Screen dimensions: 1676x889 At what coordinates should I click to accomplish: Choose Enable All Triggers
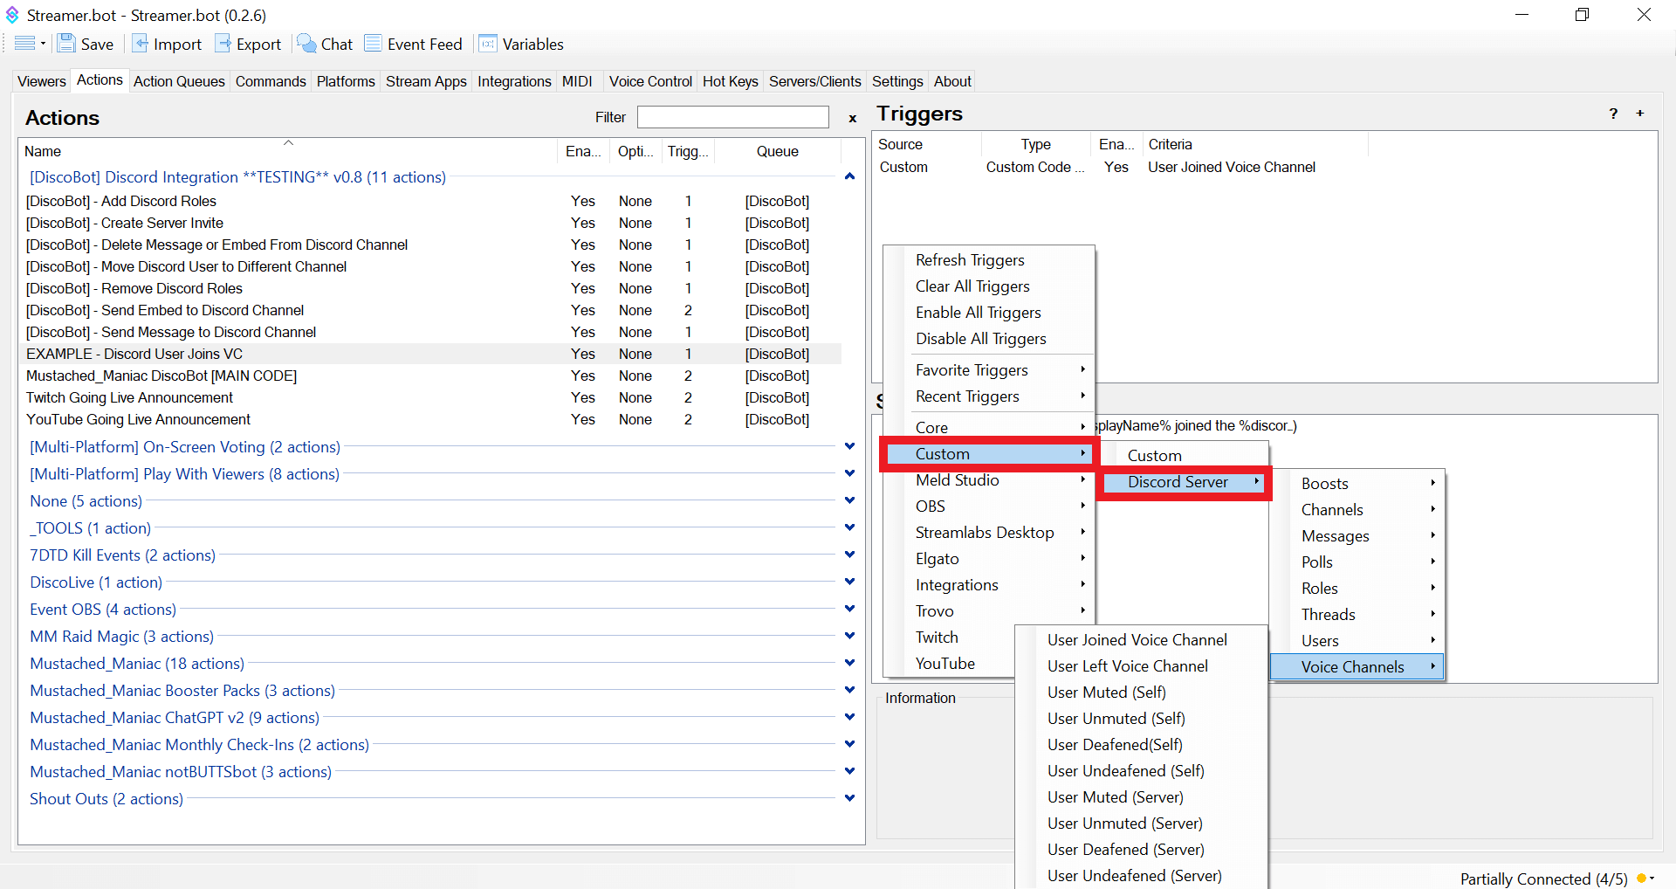click(x=988, y=313)
